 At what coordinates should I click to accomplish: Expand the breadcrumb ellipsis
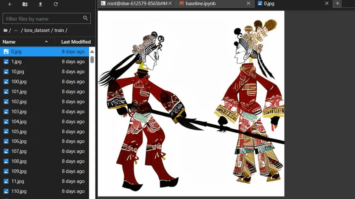[x=16, y=30]
